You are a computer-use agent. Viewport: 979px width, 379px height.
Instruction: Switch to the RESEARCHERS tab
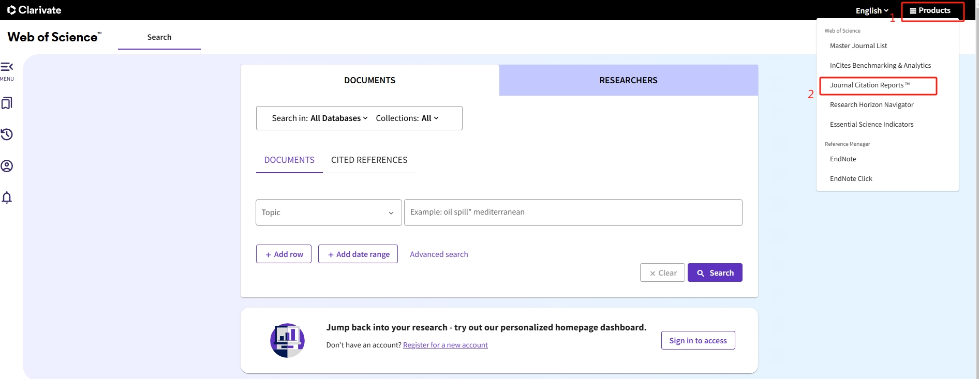point(629,80)
